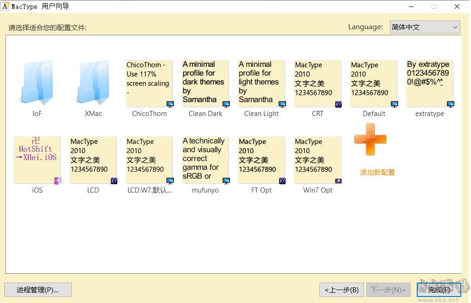This screenshot has height=303, width=471.
Task: Click the monitor badge on extratype tile
Action: [x=451, y=104]
